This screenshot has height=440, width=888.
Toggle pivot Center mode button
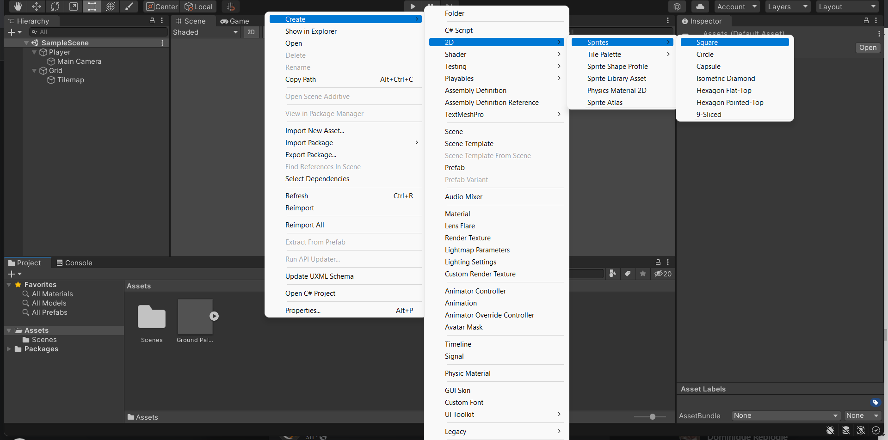coord(162,6)
